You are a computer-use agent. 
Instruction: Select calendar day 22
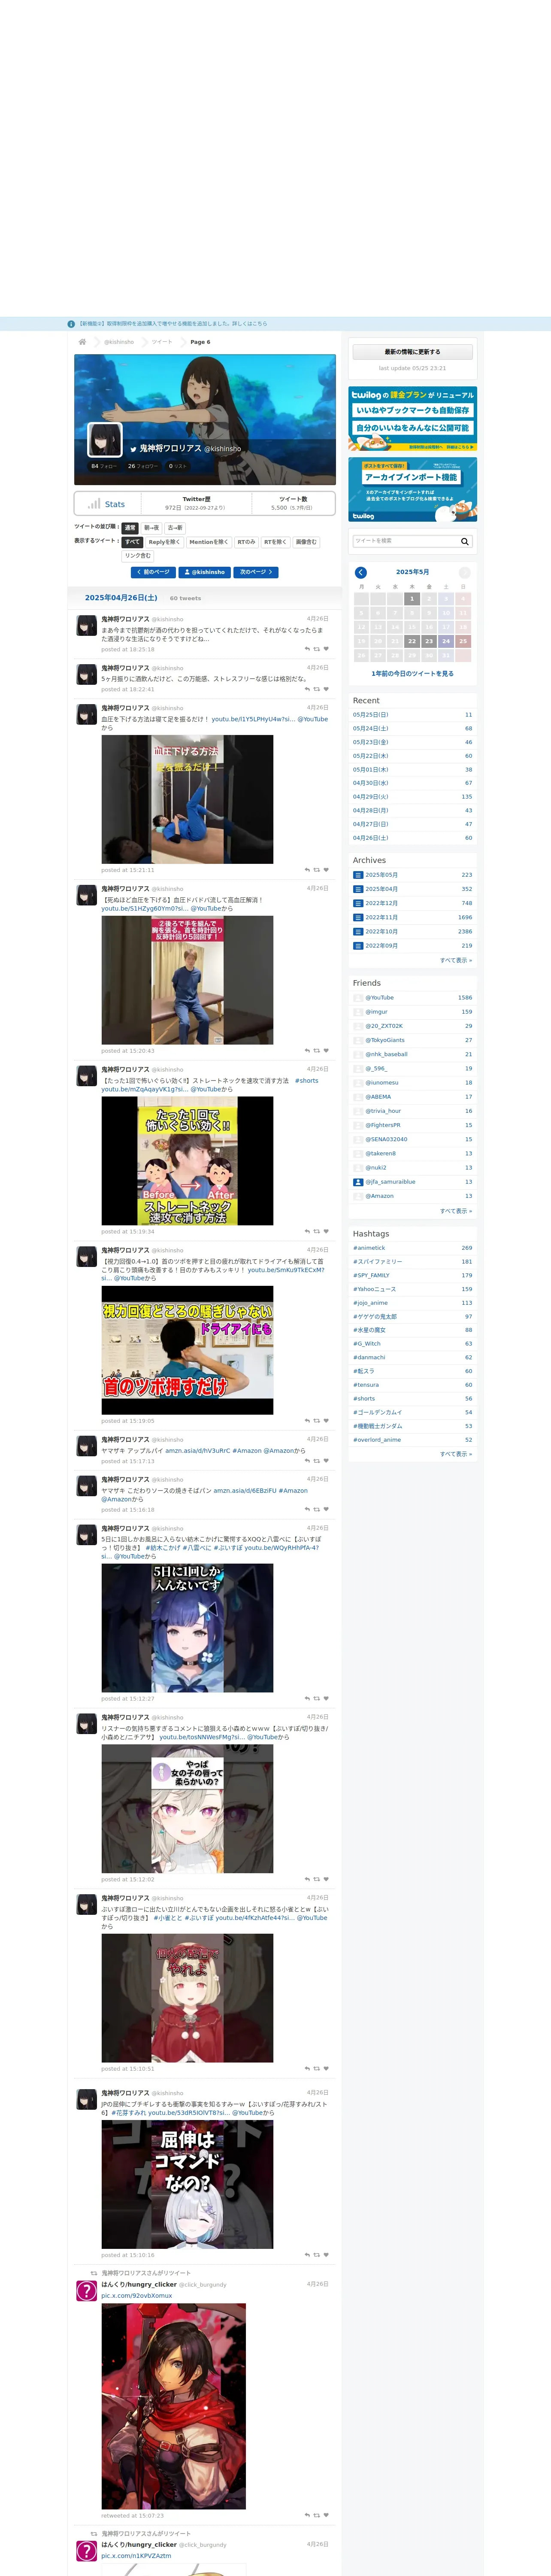tap(412, 641)
